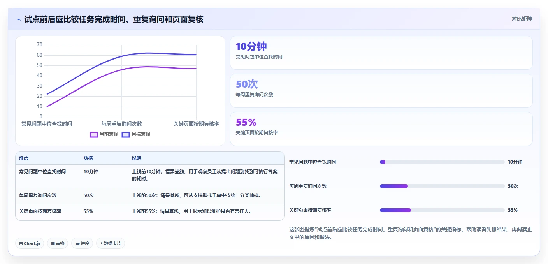Click the 50次 table data cell
The height and width of the screenshot is (264, 548).
pos(88,195)
